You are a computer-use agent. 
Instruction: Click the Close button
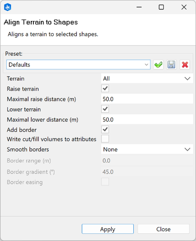(x=164, y=229)
